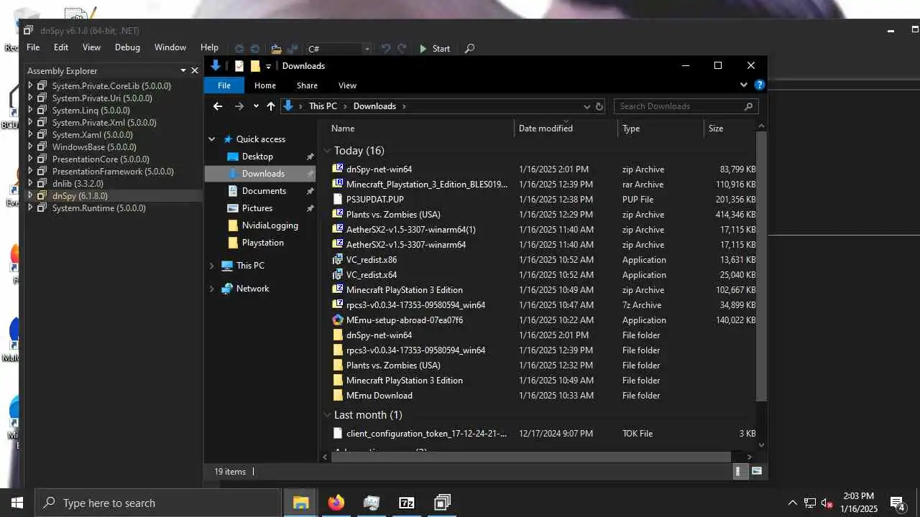Viewport: 920px width, 517px height.
Task: Open the NvidiaLogging folder in sidebar
Action: 270,225
